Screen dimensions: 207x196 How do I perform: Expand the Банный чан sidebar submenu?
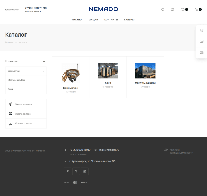click(43, 71)
